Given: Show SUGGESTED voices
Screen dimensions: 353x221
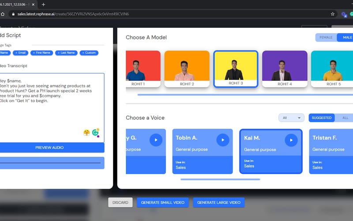Looking at the screenshot, I should click(x=322, y=118).
